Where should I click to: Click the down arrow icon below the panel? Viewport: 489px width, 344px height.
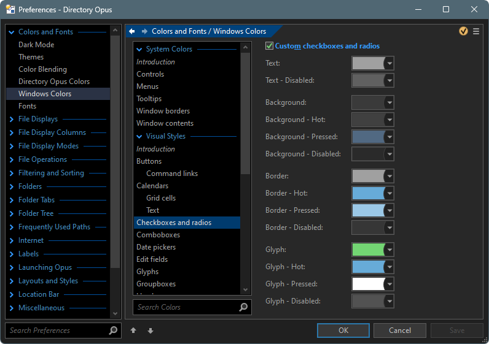pyautogui.click(x=151, y=331)
